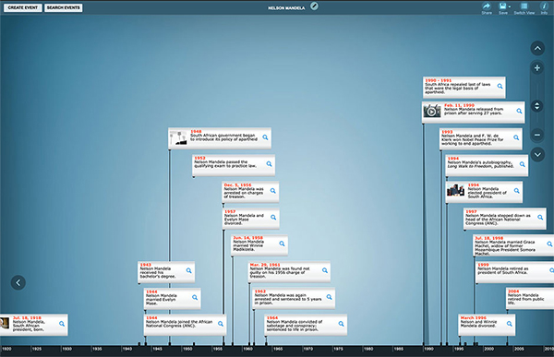Magnify the 1990-1991 apartheid laws repealed event
The image size is (554, 357).
[500, 86]
